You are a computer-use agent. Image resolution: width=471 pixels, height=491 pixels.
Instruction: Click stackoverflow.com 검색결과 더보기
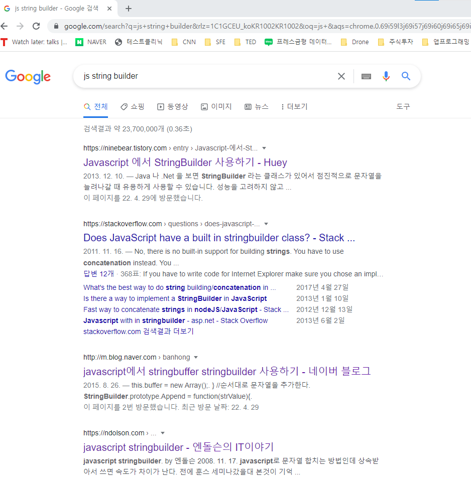pyautogui.click(x=138, y=332)
